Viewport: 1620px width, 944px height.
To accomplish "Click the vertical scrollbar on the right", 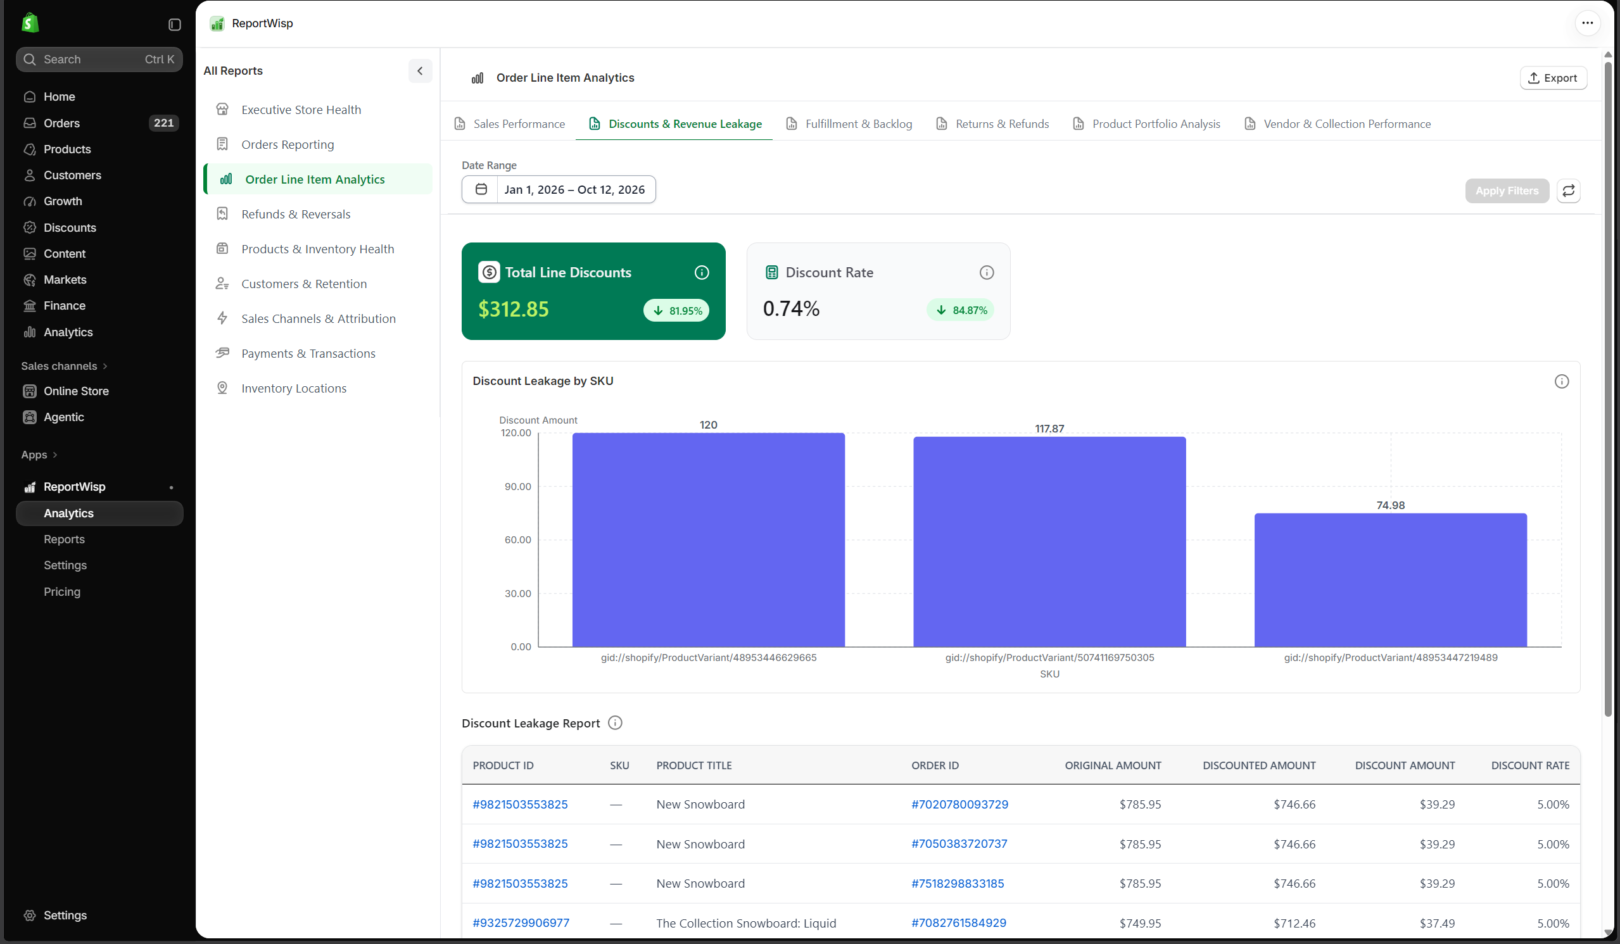I will coord(1607,386).
